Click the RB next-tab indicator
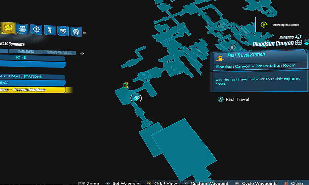Image resolution: width=309 pixels, height=185 pixels. click(85, 33)
